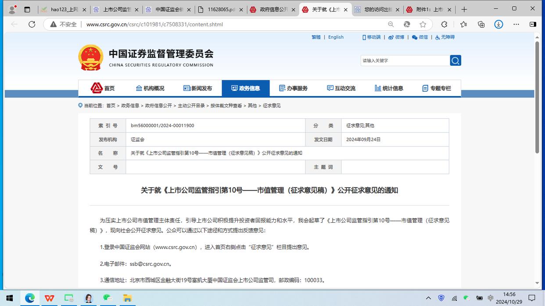Open WPS Office from taskbar
This screenshot has width=545, height=306.
coord(50,298)
